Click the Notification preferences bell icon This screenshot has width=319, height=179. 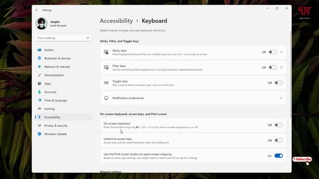coord(106,98)
